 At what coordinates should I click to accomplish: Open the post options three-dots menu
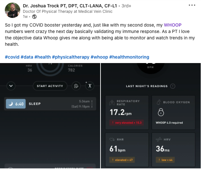192,5
